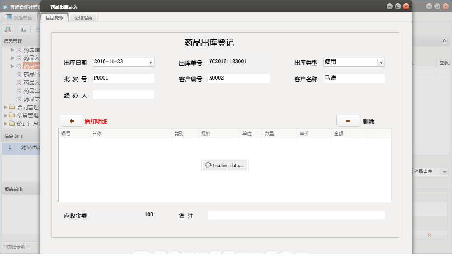Switch to the 使用指南 tab
This screenshot has width=452, height=269.
[x=83, y=18]
